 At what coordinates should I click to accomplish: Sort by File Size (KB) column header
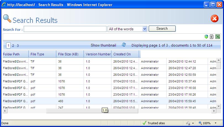70,54
